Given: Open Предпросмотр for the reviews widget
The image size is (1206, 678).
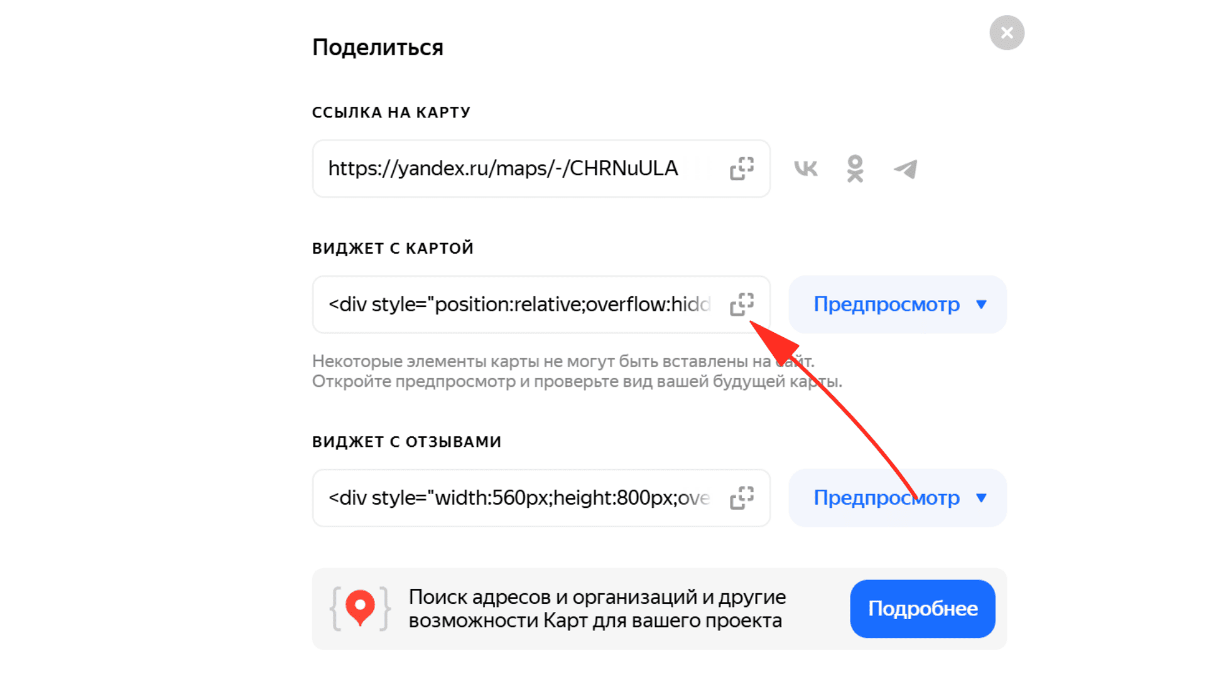Looking at the screenshot, I should click(x=898, y=498).
